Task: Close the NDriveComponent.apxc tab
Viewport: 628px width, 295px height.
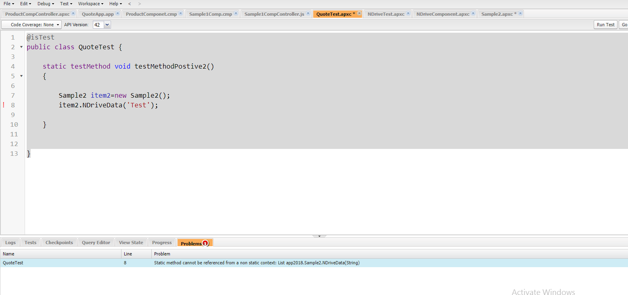Action: (473, 13)
